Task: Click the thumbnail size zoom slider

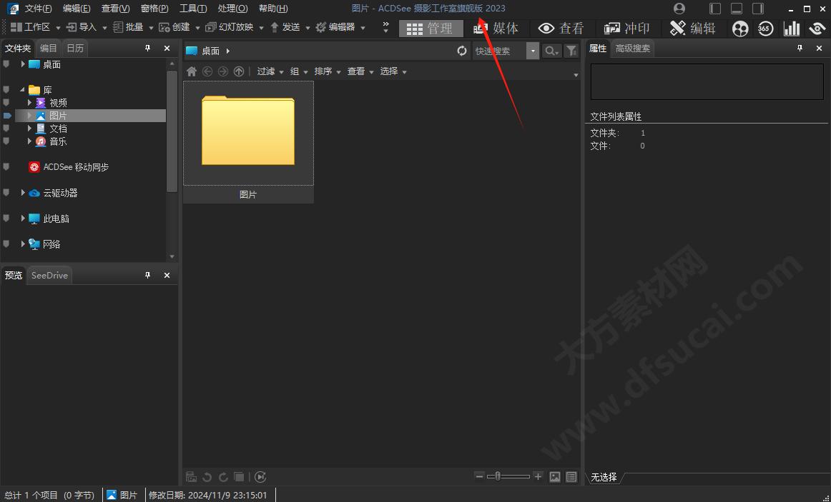Action: point(508,476)
